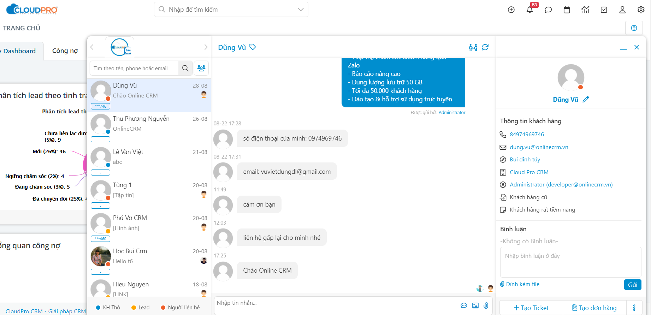Edit customer name with pencil icon
Image resolution: width=651 pixels, height=315 pixels.
click(x=586, y=100)
